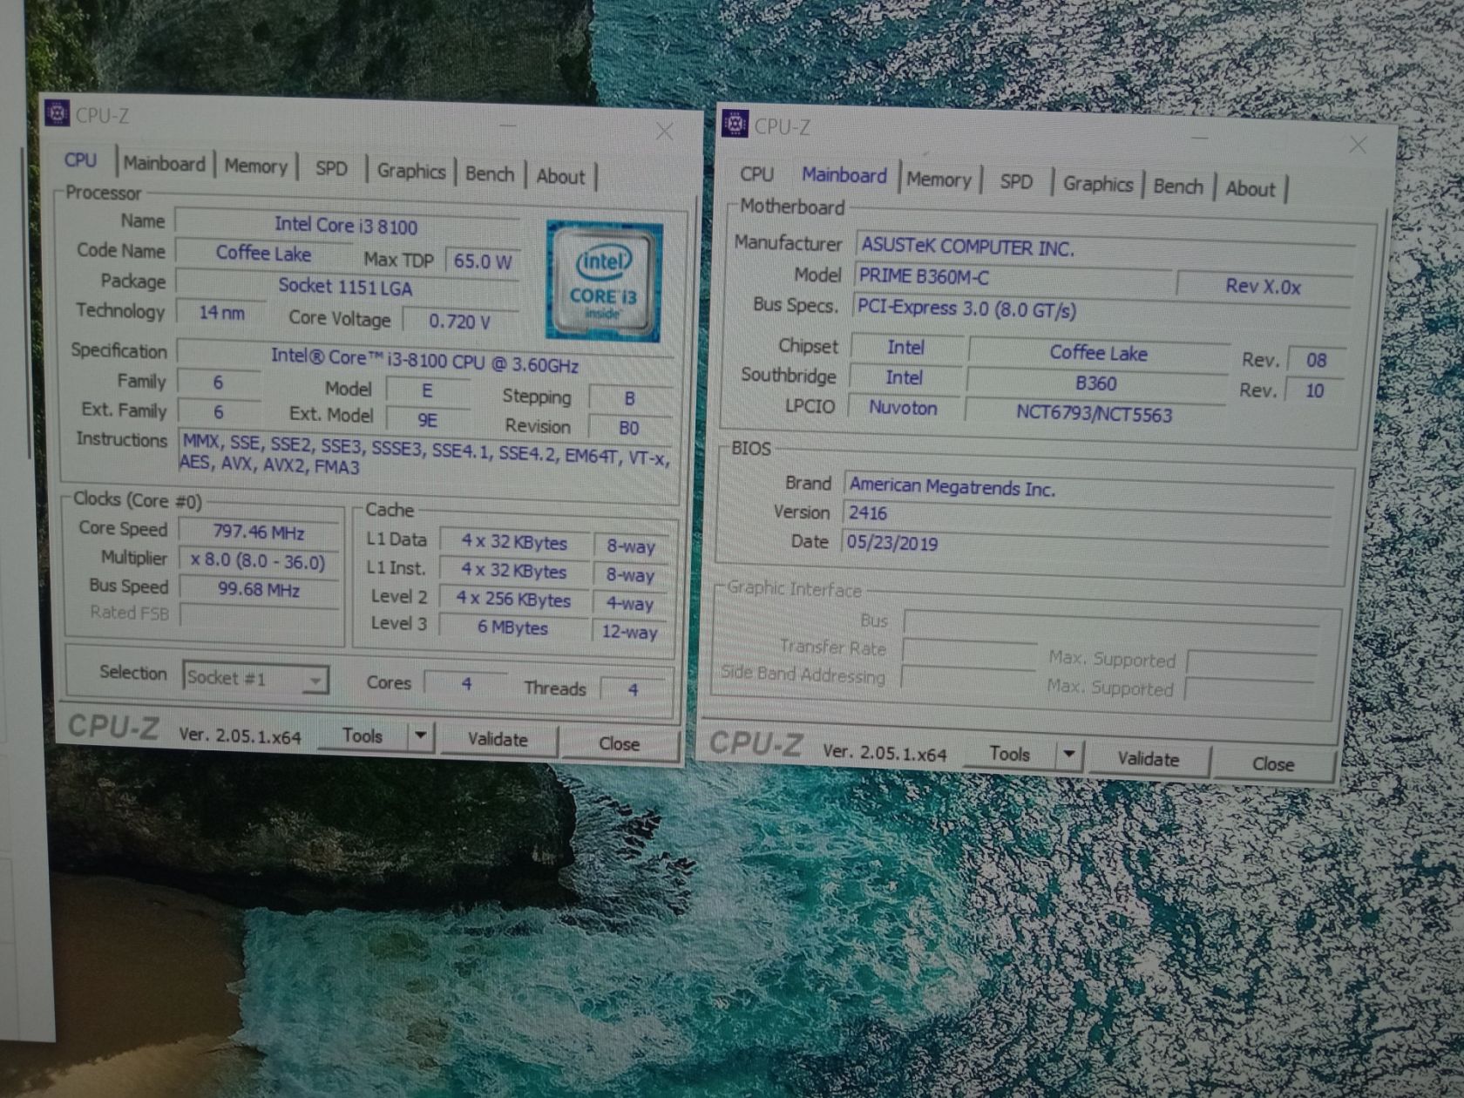Open Bench tab in left CPU-Z window
This screenshot has width=1464, height=1098.
tap(490, 173)
